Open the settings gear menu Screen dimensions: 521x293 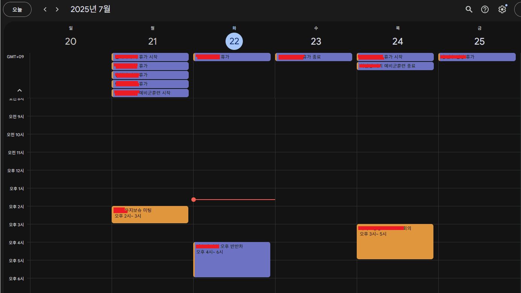tap(502, 9)
